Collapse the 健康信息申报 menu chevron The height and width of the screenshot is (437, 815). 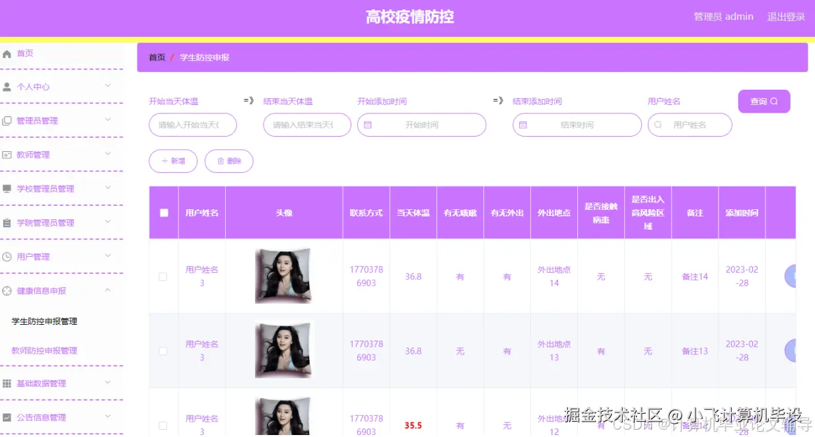point(108,289)
